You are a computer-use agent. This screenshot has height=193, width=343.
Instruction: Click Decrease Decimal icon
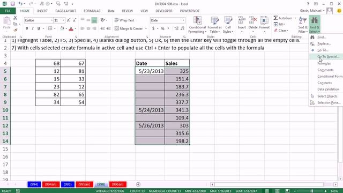(x=183, y=28)
